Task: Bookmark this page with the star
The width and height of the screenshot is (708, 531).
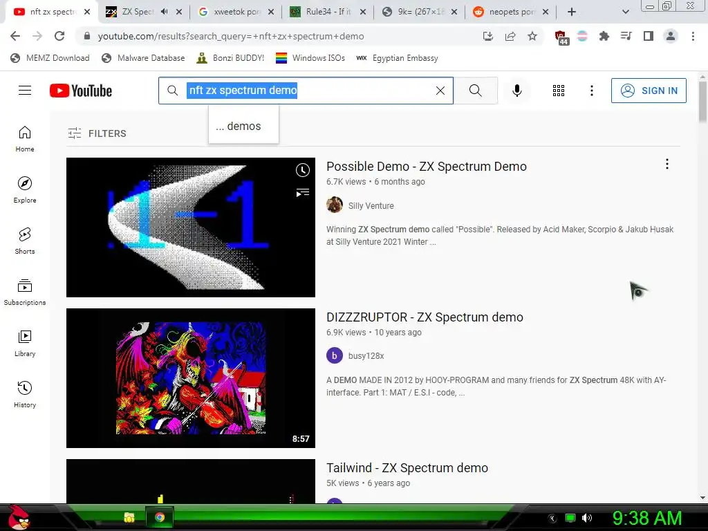Action: pos(532,36)
